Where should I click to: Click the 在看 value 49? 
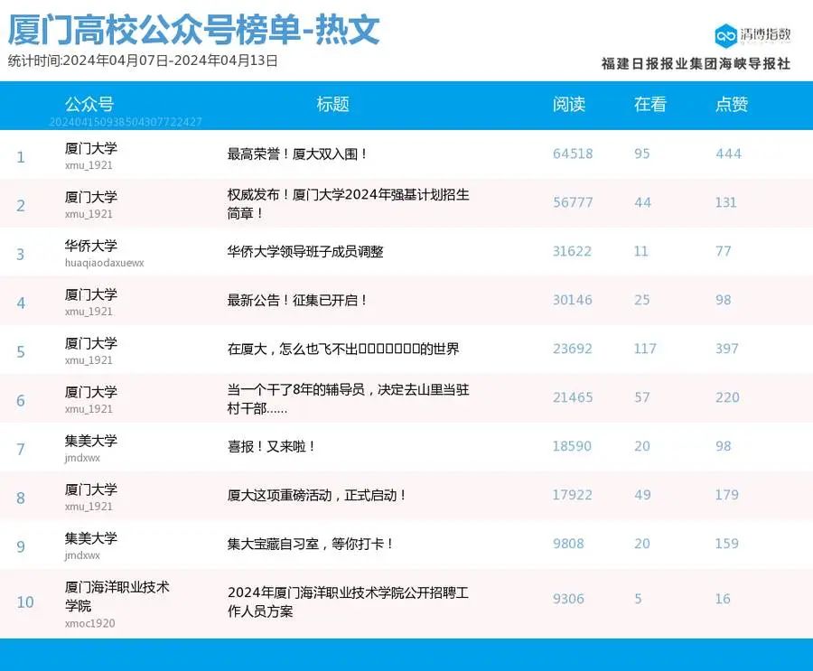tap(642, 495)
